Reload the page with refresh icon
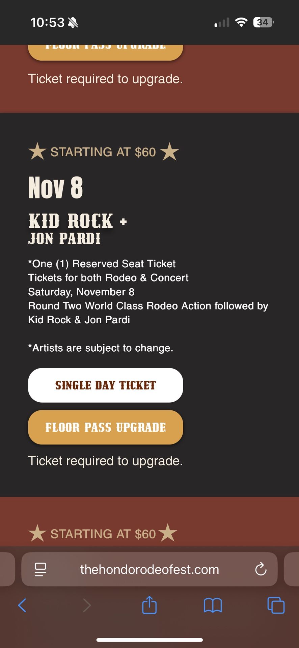 (x=261, y=569)
